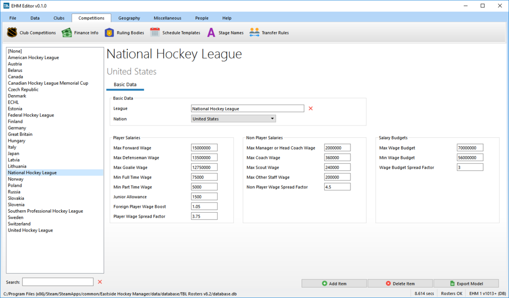Edit the Max Scout Wage field
The height and width of the screenshot is (298, 509).
point(338,167)
